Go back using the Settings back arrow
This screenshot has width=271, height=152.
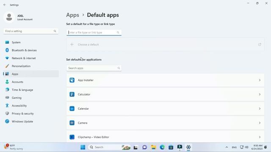(5, 5)
